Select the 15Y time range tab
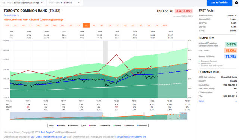This screenshot has width=239, height=140. click(x=47, y=25)
